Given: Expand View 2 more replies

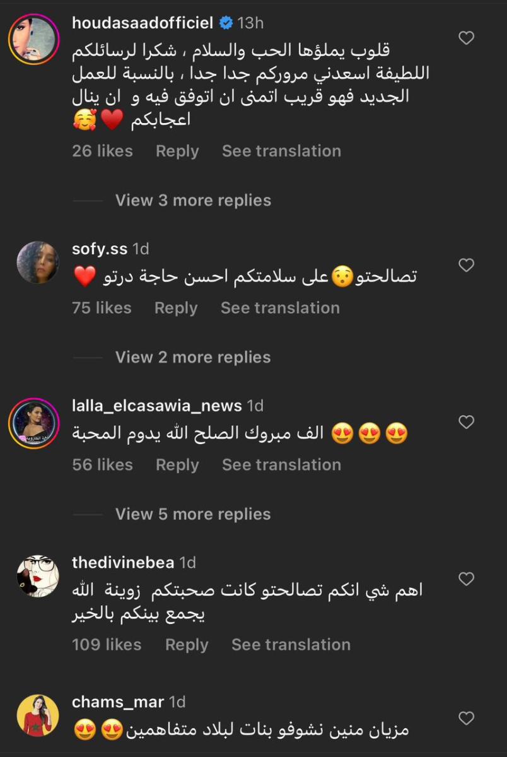Looking at the screenshot, I should (x=193, y=357).
